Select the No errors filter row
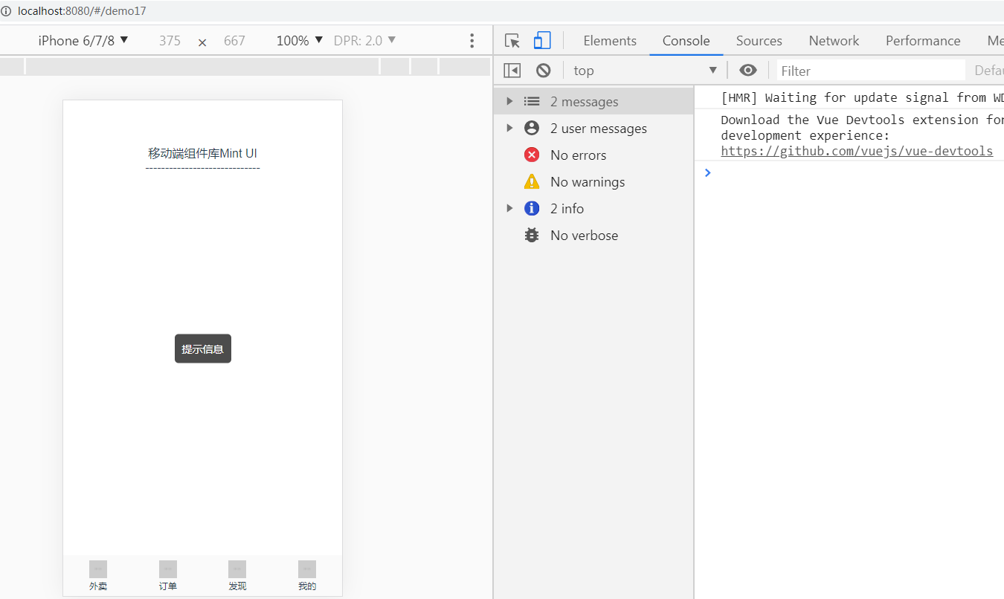The image size is (1004, 599). point(593,155)
